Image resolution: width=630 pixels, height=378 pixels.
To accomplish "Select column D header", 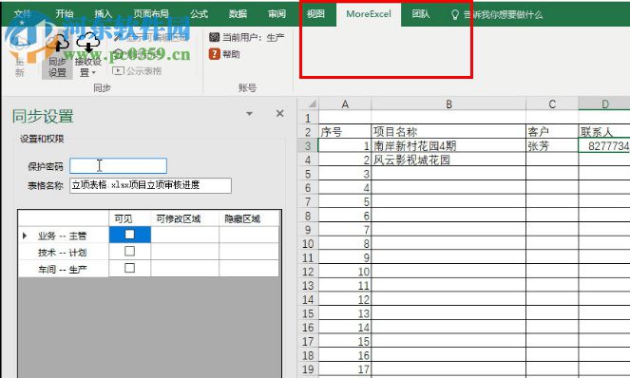I will point(604,104).
